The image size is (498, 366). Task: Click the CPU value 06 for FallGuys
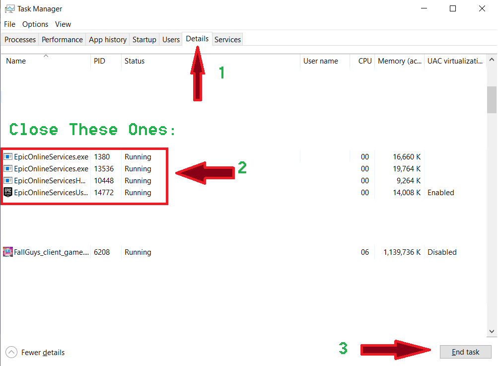click(x=365, y=252)
